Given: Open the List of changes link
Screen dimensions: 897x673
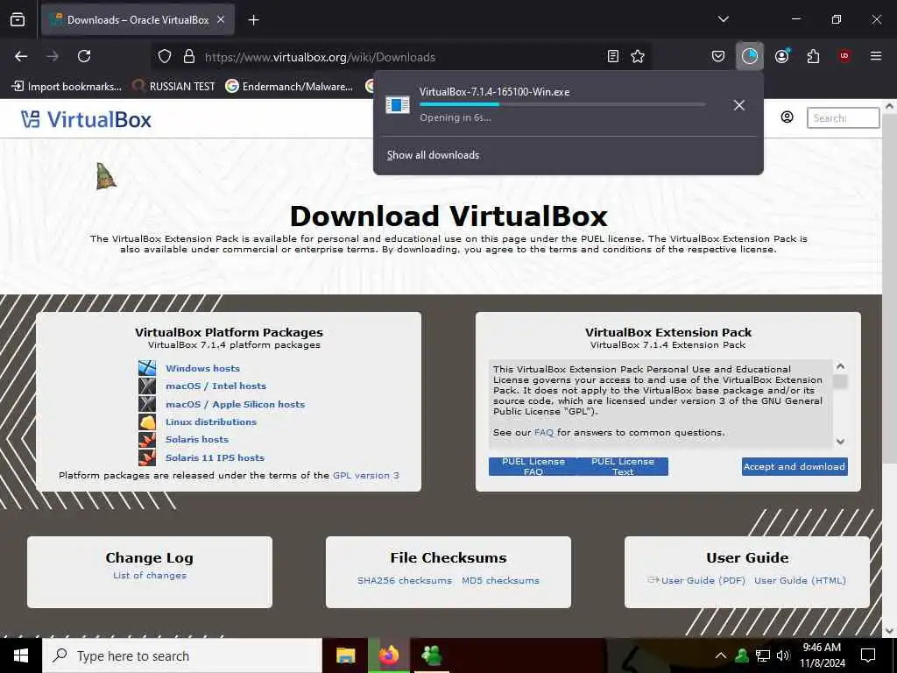Looking at the screenshot, I should click(x=149, y=575).
